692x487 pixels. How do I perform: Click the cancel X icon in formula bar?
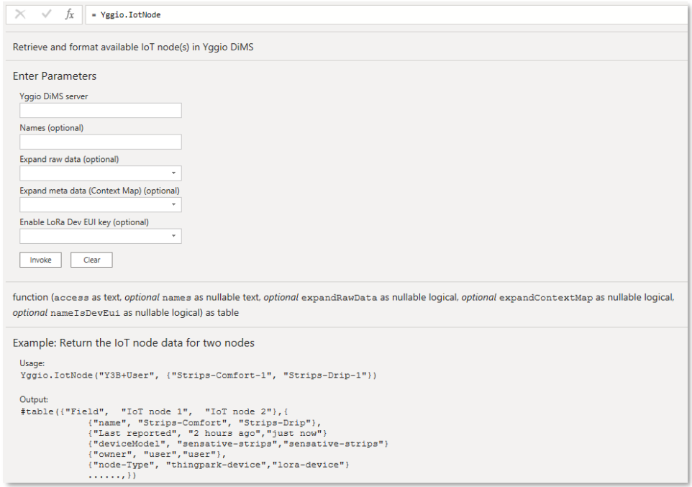[20, 14]
